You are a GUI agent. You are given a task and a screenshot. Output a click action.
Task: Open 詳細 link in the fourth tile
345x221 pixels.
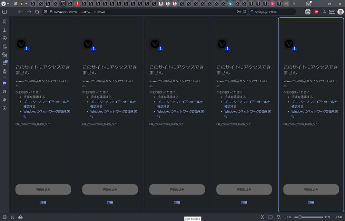tap(244, 202)
